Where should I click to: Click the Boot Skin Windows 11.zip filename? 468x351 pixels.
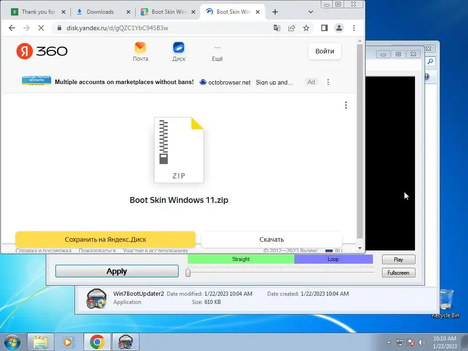179,200
